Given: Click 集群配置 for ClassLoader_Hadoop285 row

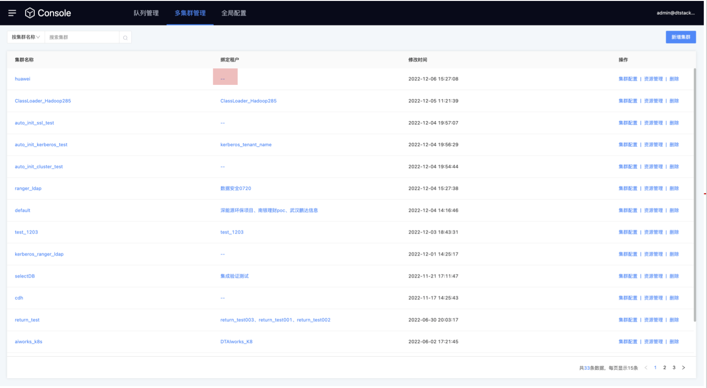Looking at the screenshot, I should click(628, 101).
